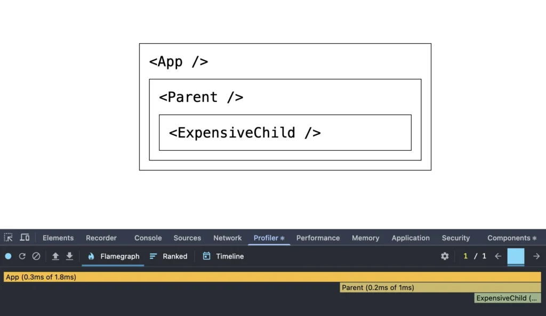The width and height of the screenshot is (546, 316).
Task: Open the Timeline view
Action: coord(223,256)
